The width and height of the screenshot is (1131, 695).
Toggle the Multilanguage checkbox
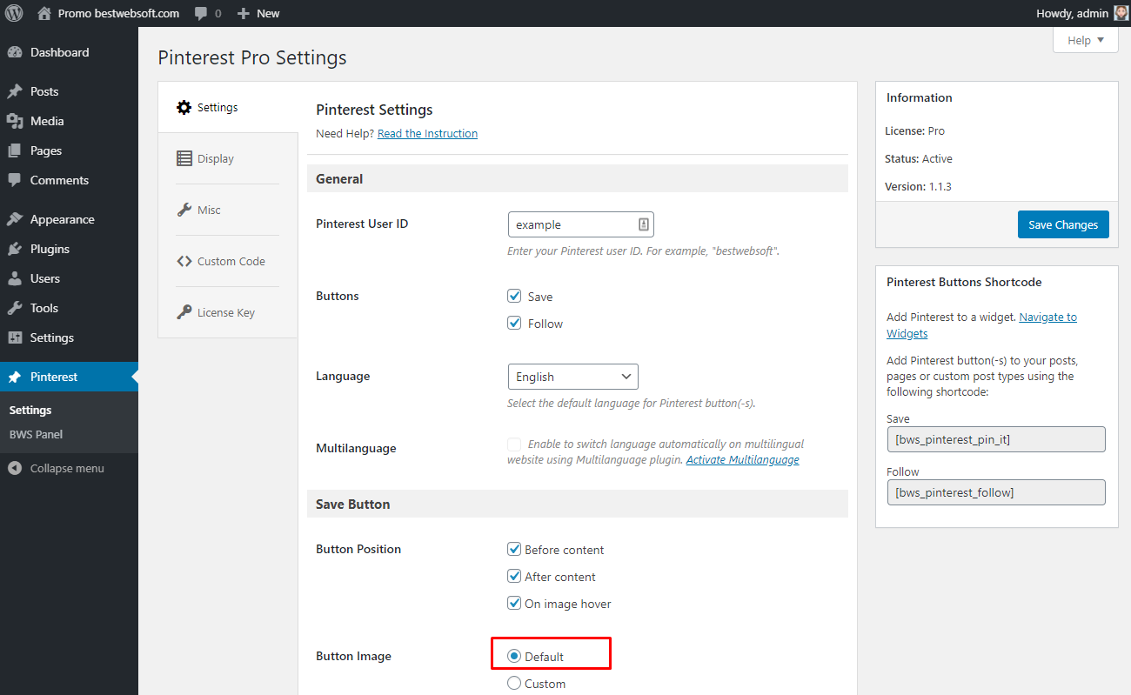point(514,444)
